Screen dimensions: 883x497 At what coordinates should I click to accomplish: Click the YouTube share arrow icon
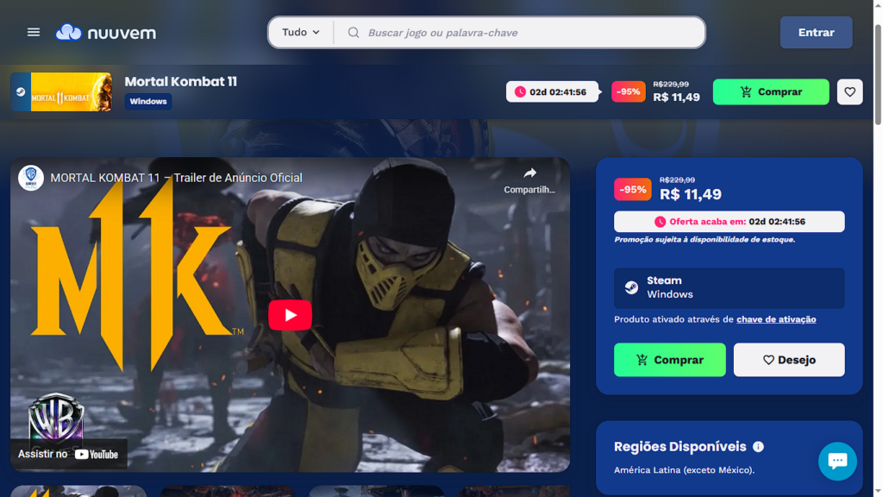click(x=529, y=173)
